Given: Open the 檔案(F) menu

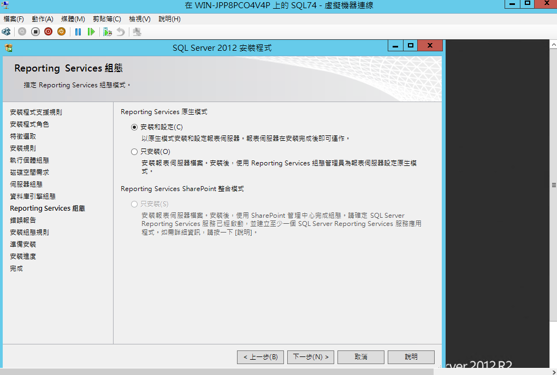Looking at the screenshot, I should point(14,19).
